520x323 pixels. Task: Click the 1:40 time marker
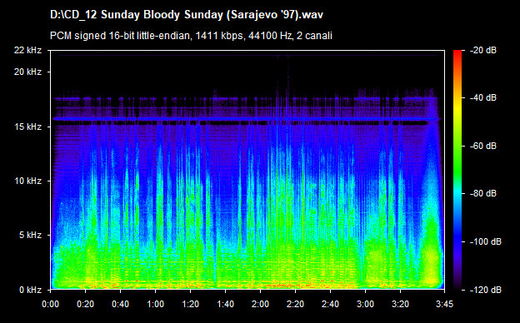tap(226, 304)
